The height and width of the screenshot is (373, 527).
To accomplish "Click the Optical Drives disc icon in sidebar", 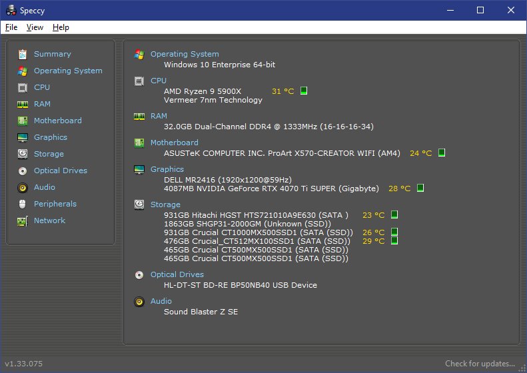I will [23, 171].
